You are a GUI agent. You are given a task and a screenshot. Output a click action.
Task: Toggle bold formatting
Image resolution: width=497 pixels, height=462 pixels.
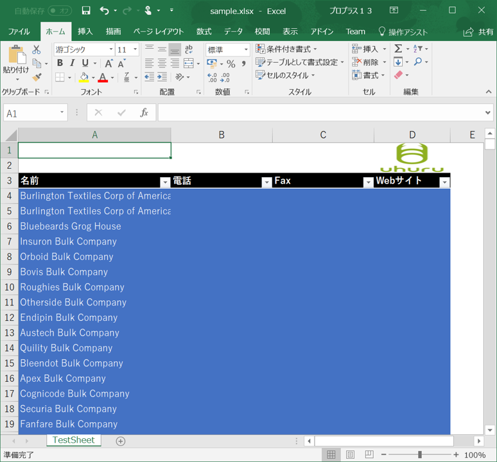[x=60, y=63]
